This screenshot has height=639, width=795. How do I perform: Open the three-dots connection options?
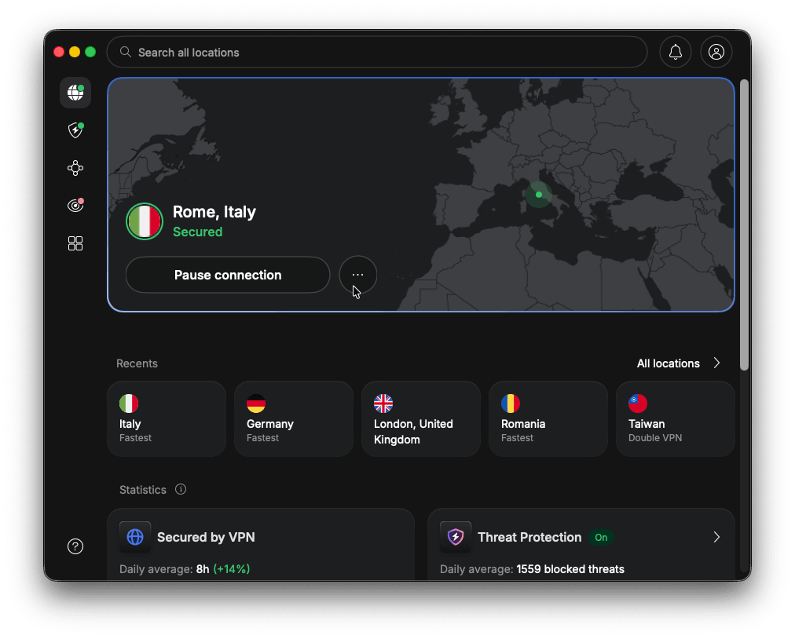click(x=358, y=275)
